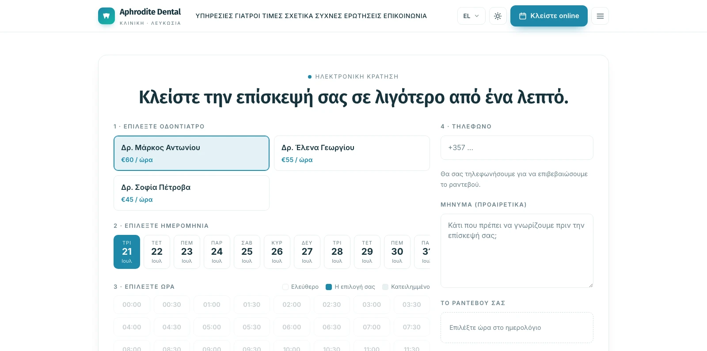This screenshot has height=351, width=707.
Task: Choose the 01:30 time slot
Action: [252, 305]
